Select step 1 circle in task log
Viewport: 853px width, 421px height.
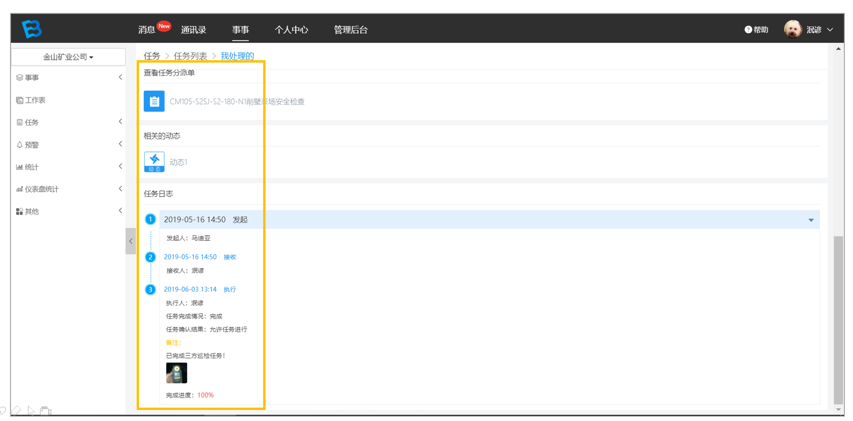[150, 219]
